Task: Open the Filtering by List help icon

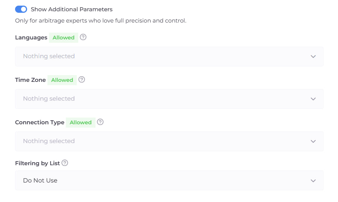Action: pos(65,163)
